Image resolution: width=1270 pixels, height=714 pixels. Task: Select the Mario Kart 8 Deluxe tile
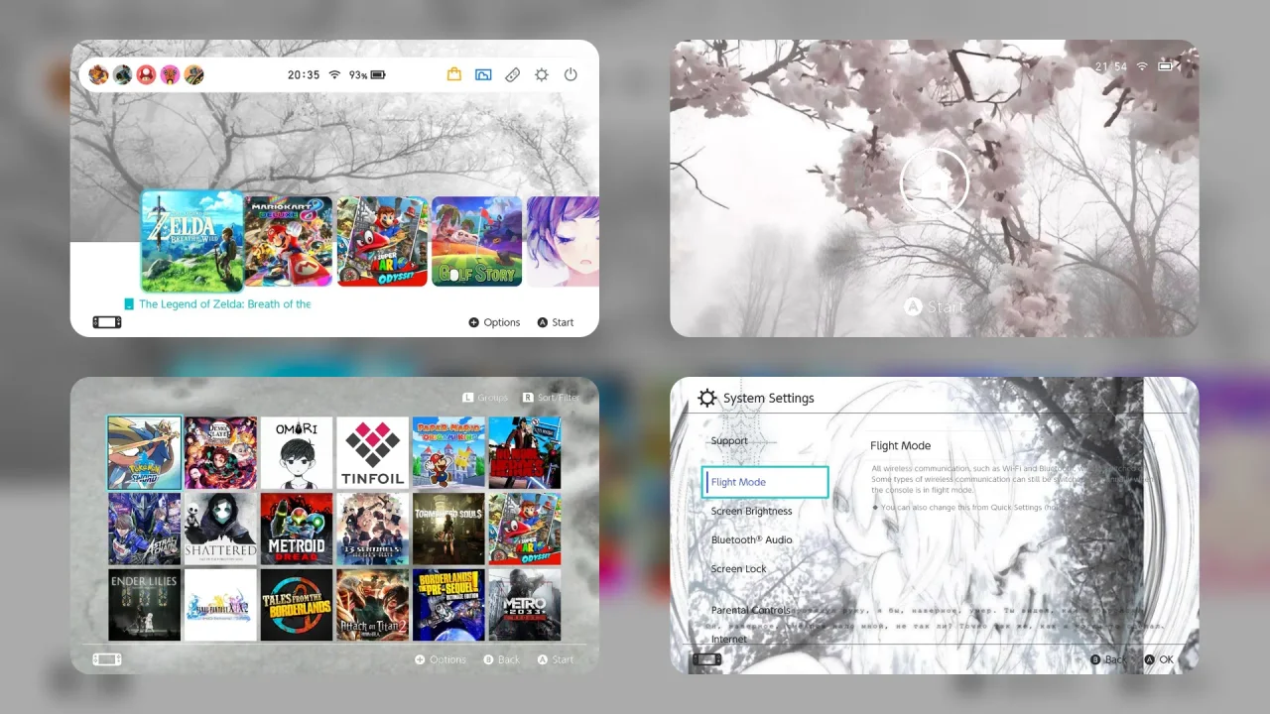click(289, 241)
